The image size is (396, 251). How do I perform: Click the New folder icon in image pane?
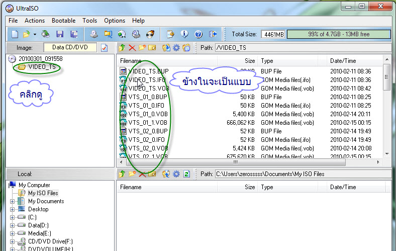pos(142,47)
